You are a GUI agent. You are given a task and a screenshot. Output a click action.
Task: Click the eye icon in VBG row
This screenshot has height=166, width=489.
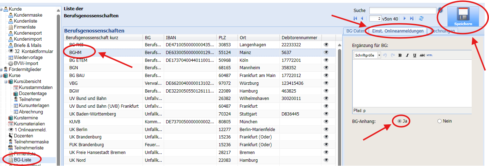point(326,83)
